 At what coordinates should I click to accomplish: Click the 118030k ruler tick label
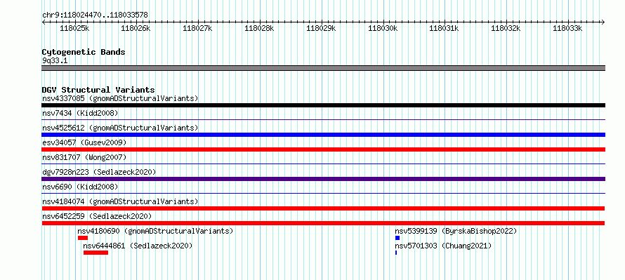point(383,28)
